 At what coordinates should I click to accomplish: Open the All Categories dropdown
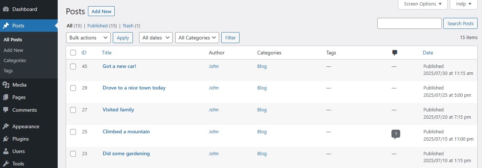(197, 38)
